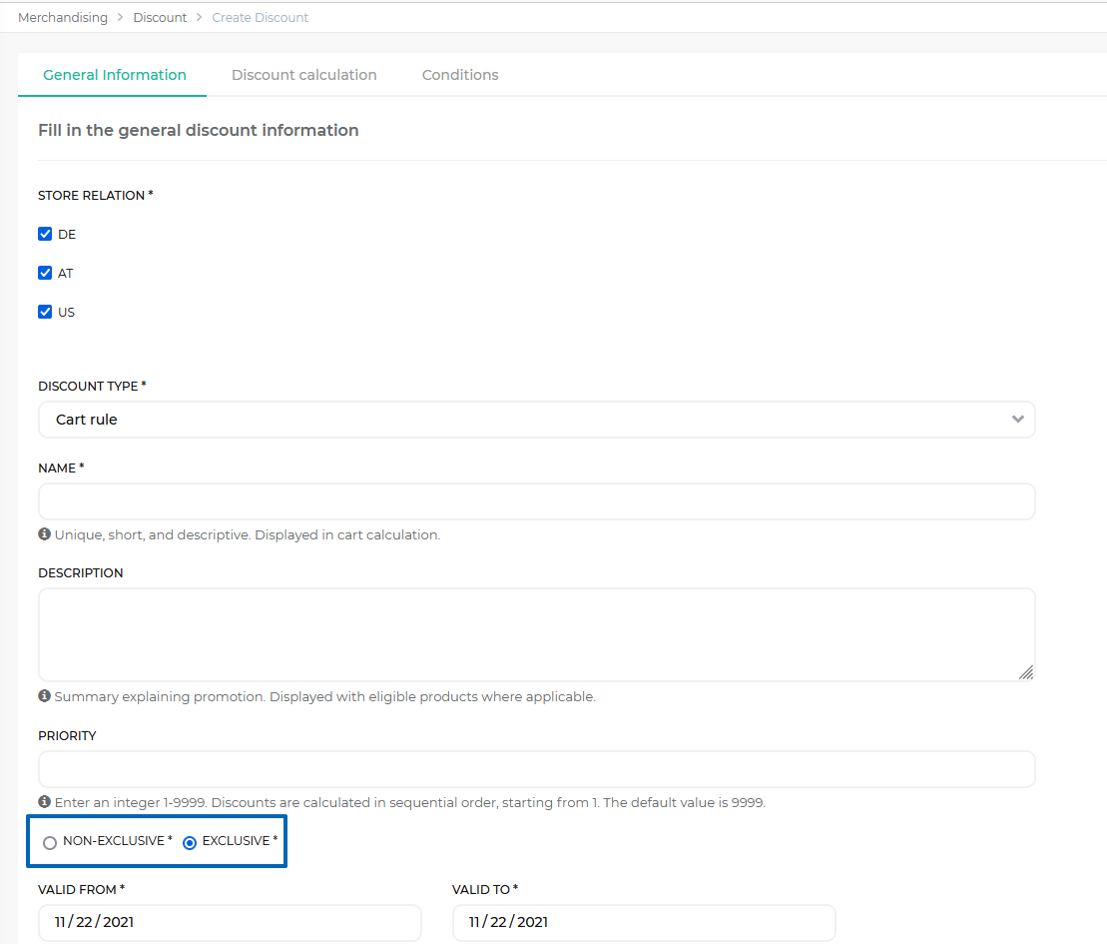The width and height of the screenshot is (1107, 944).
Task: Uncheck the AT store checkbox
Action: pos(45,273)
